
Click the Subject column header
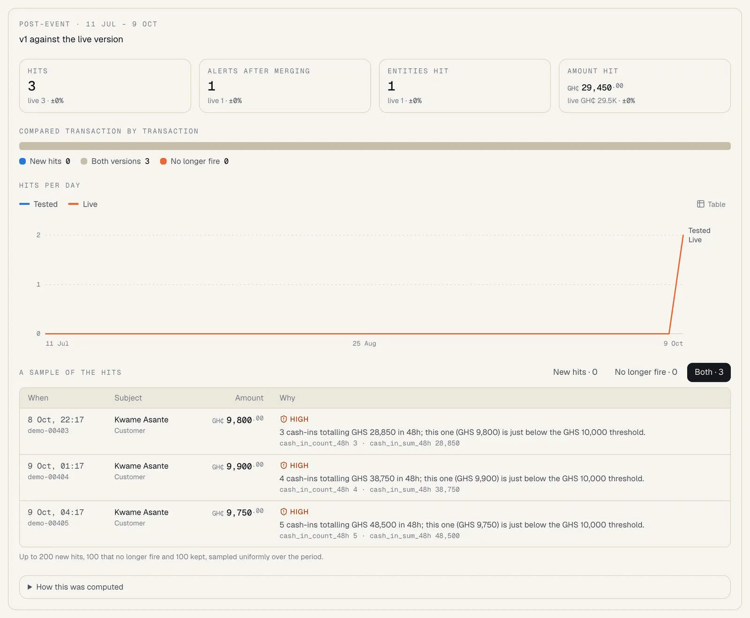(x=128, y=398)
